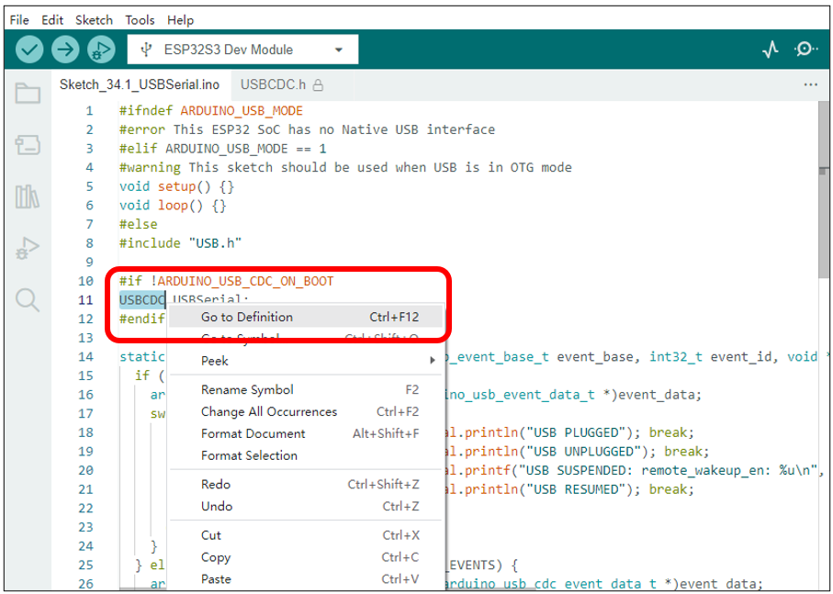Click int32_t event_id on line 14
Screen dimensions: 833x594
click(710, 357)
